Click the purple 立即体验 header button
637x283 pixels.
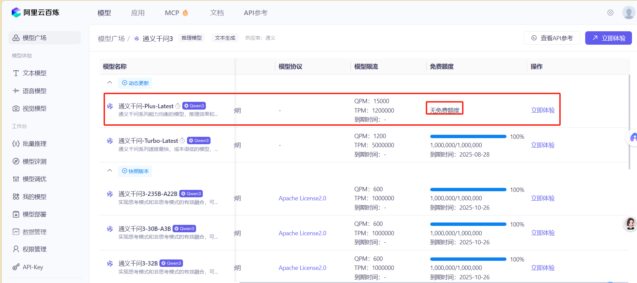608,38
